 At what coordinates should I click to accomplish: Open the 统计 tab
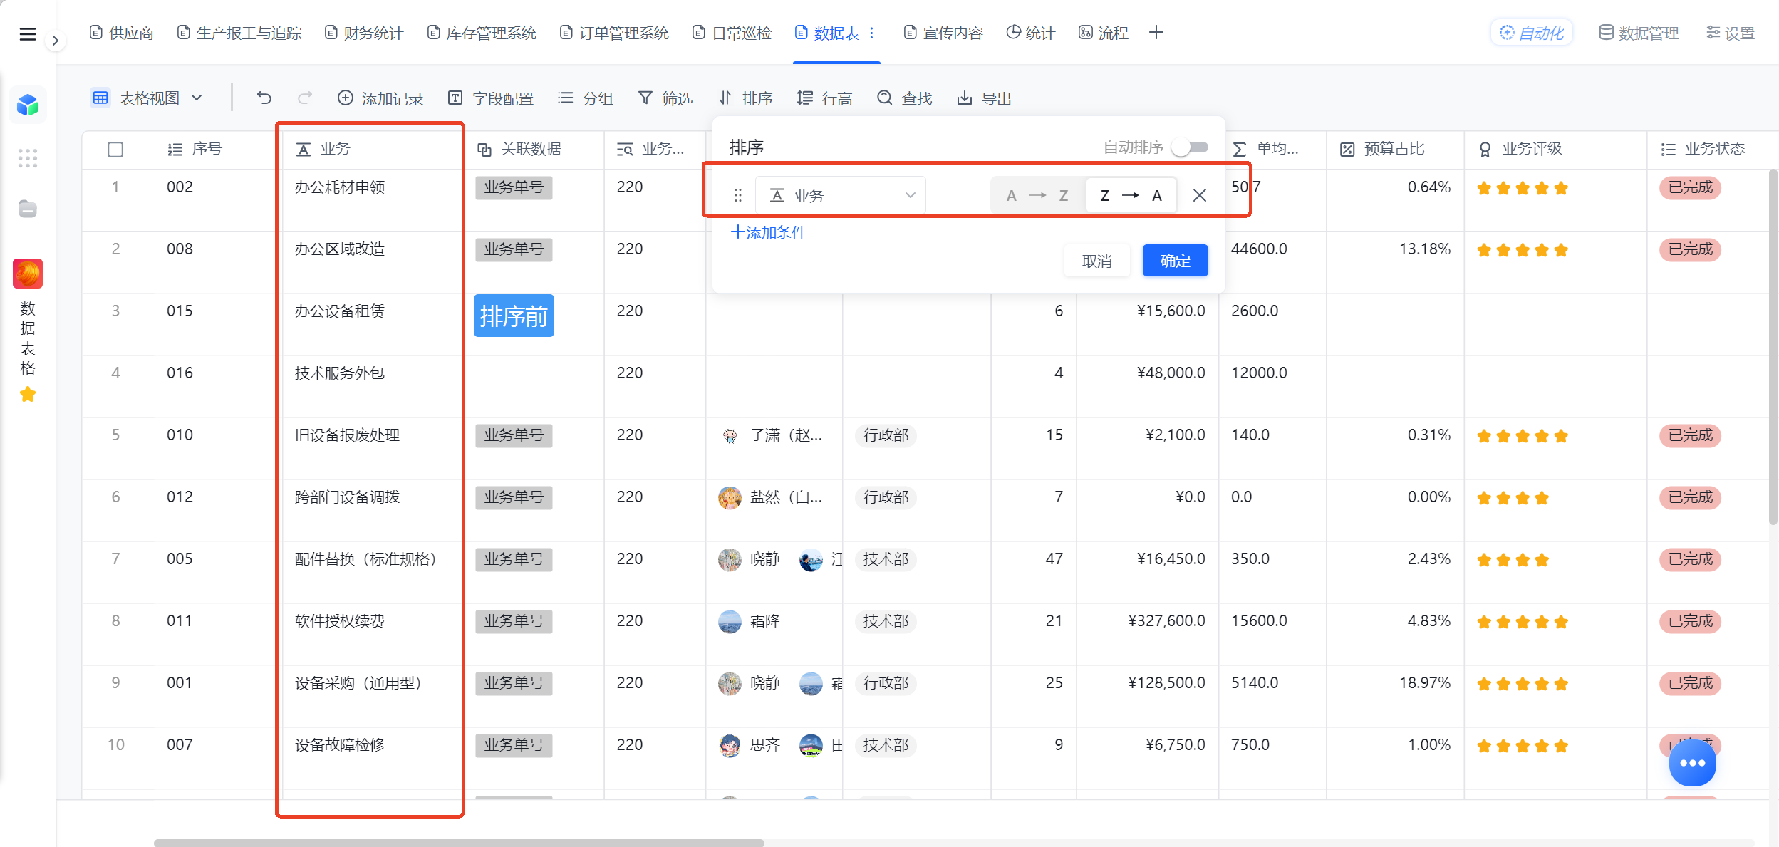1030,33
